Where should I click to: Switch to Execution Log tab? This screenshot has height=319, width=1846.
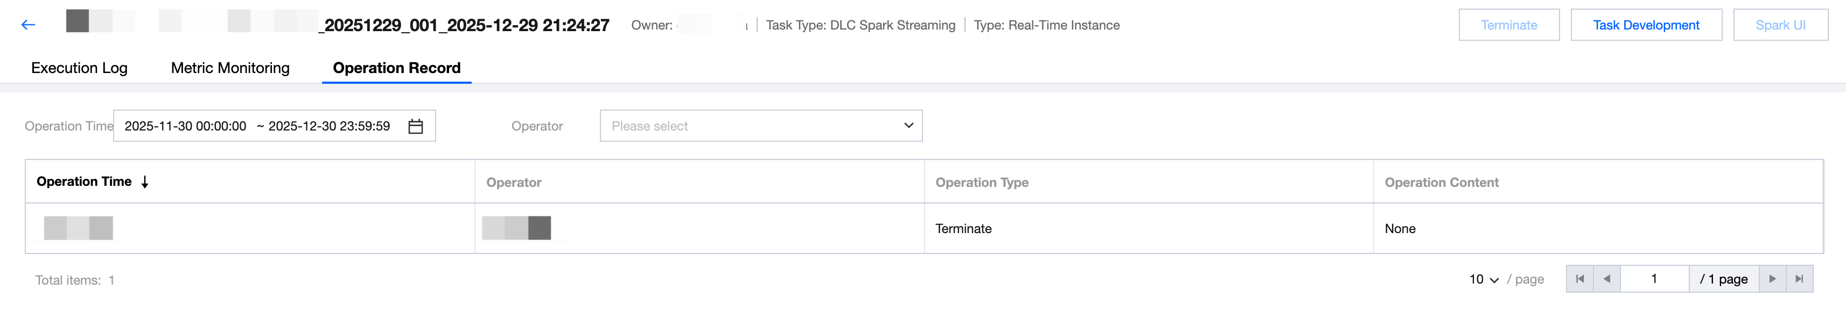click(x=80, y=68)
